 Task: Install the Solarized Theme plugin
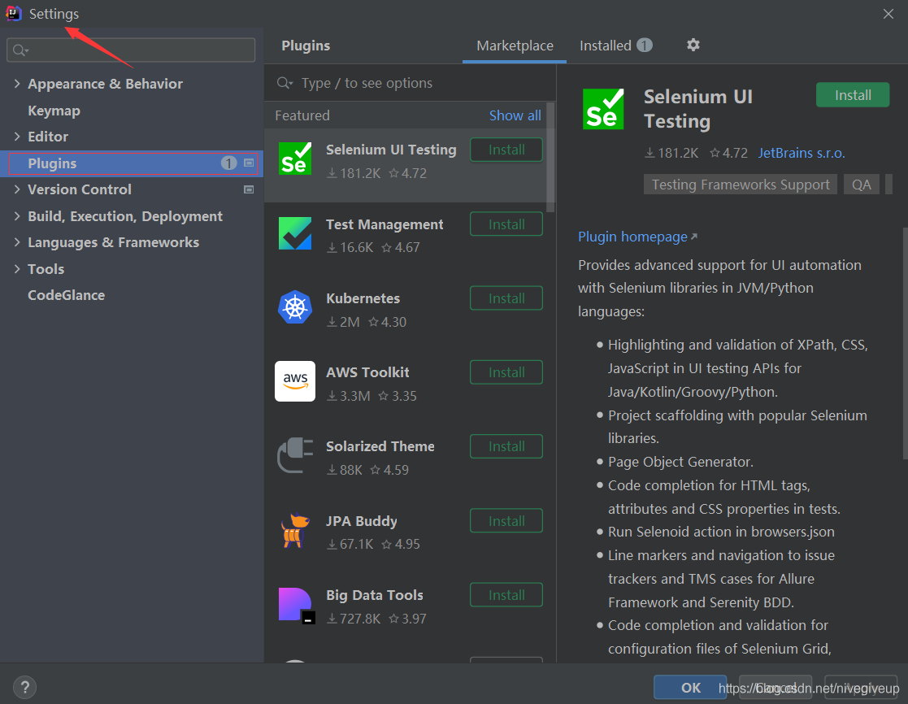(x=506, y=446)
